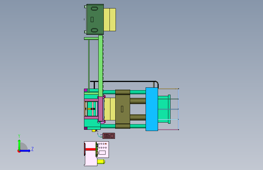Select the white control panel with round buttons

[103, 149]
